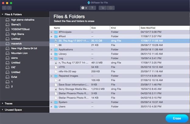
Task: Click the 20.15 GB size cell
Action: pos(97,41)
